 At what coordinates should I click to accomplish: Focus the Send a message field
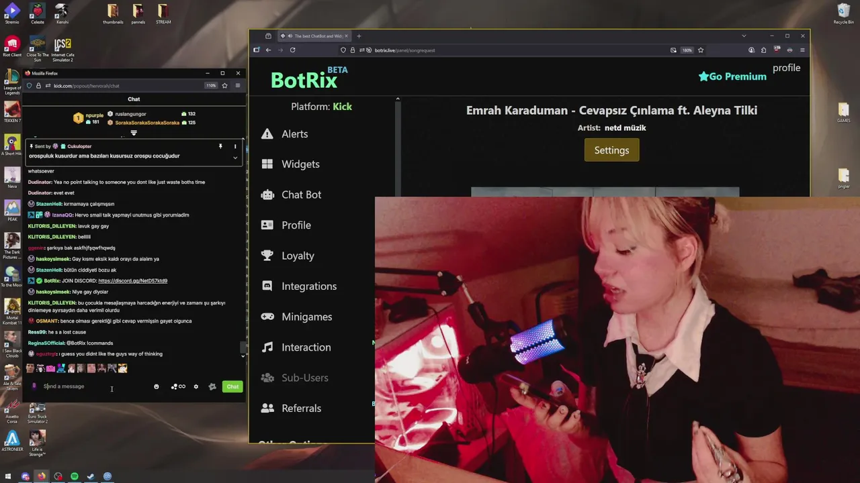point(94,386)
